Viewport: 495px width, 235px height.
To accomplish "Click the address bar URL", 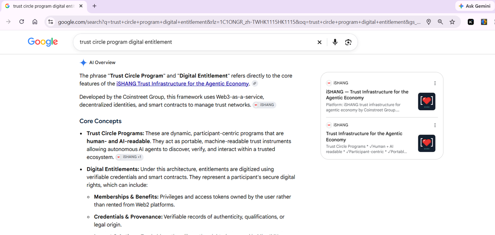I will (239, 22).
